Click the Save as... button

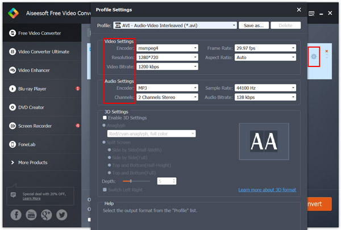coord(253,26)
